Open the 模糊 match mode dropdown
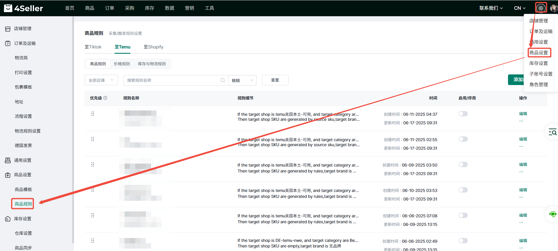 [243, 80]
